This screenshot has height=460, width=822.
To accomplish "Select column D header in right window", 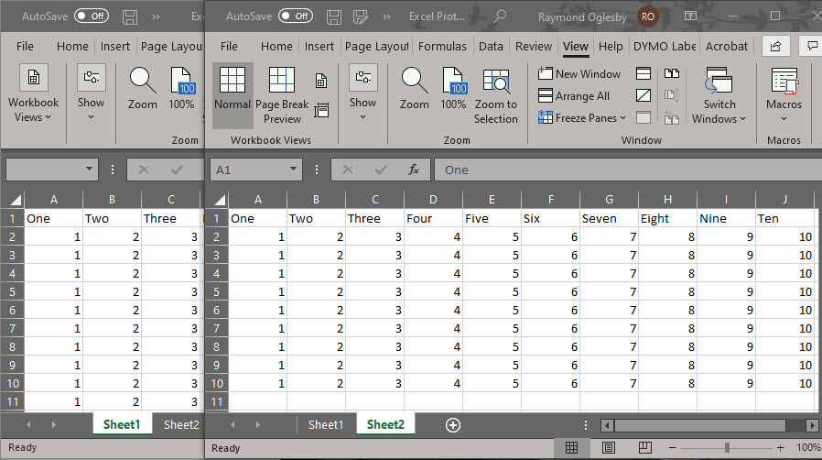I will pyautogui.click(x=433, y=200).
